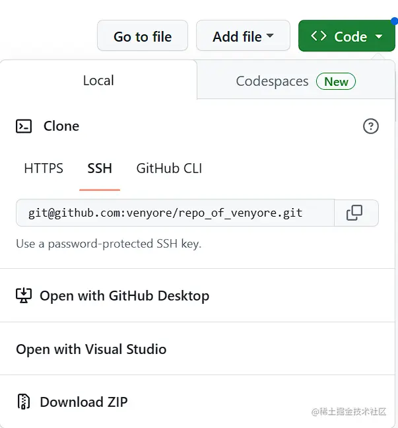398x428 pixels.
Task: Click the "Use a password-protected SSH key." text
Action: pyautogui.click(x=108, y=244)
